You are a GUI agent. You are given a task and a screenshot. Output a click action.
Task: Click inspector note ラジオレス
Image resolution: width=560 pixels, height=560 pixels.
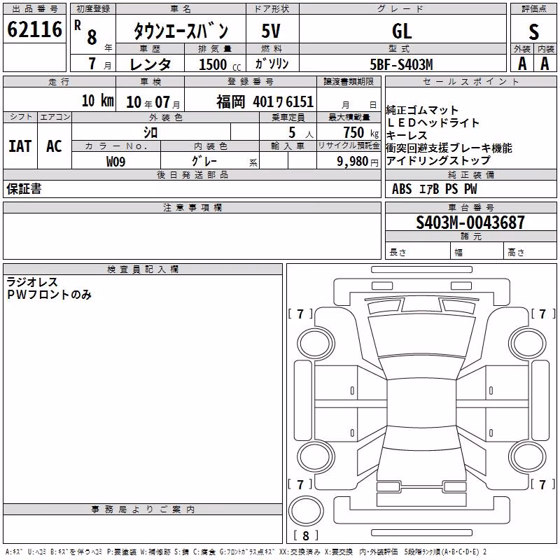[x=32, y=282]
